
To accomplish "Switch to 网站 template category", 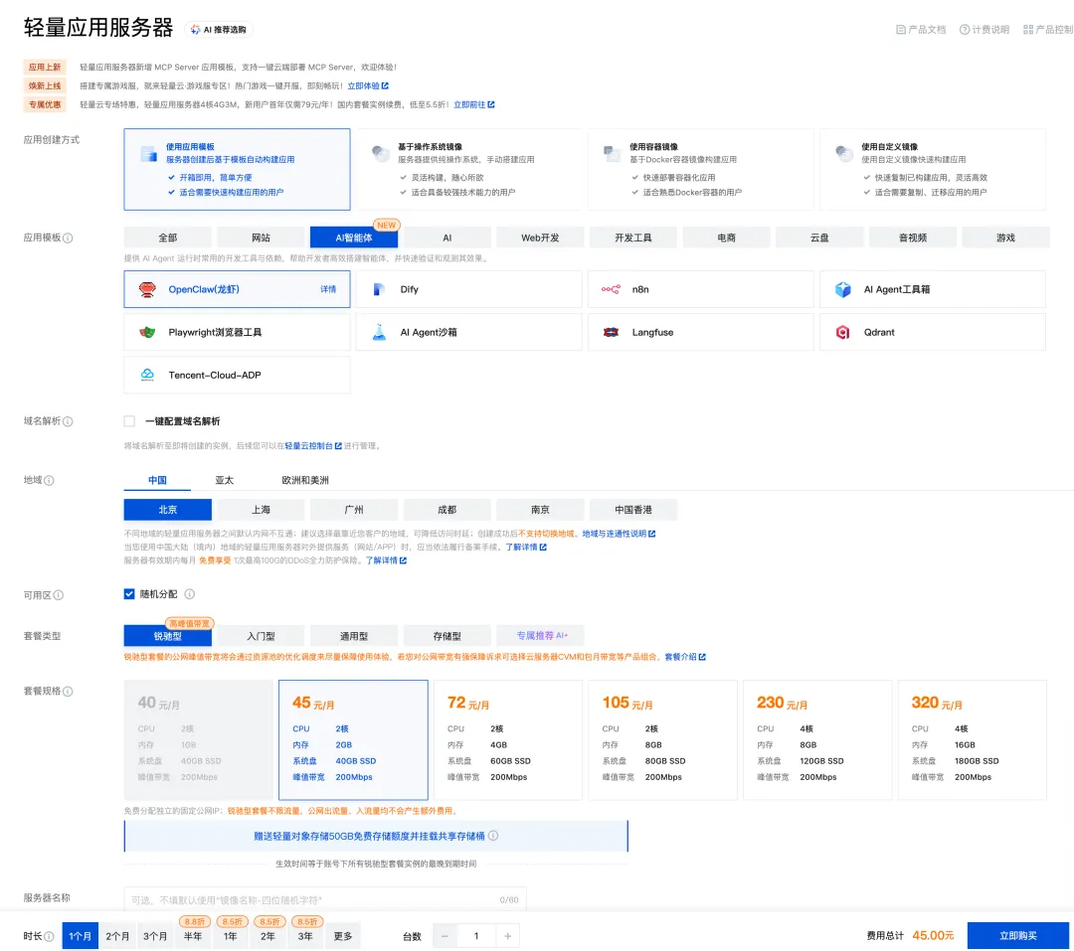I will pyautogui.click(x=261, y=238).
